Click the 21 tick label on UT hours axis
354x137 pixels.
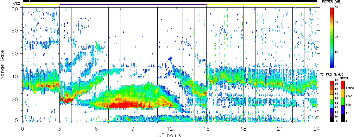point(280,129)
